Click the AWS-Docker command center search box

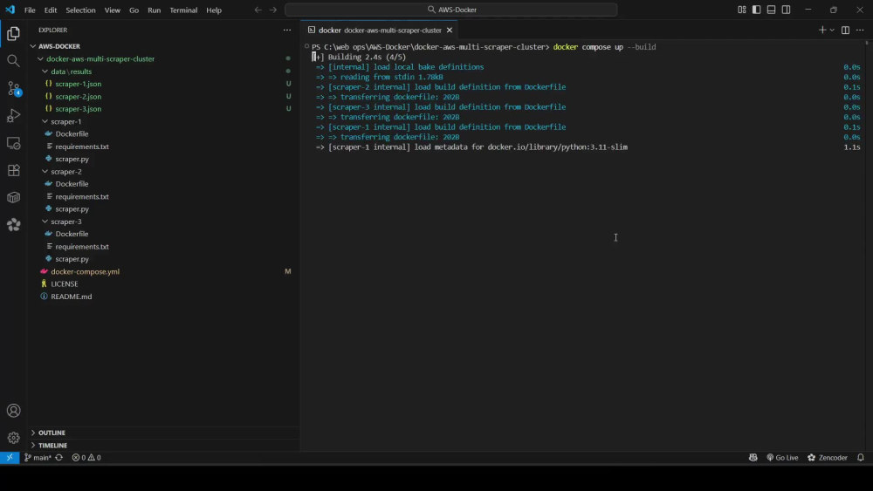[x=451, y=10]
